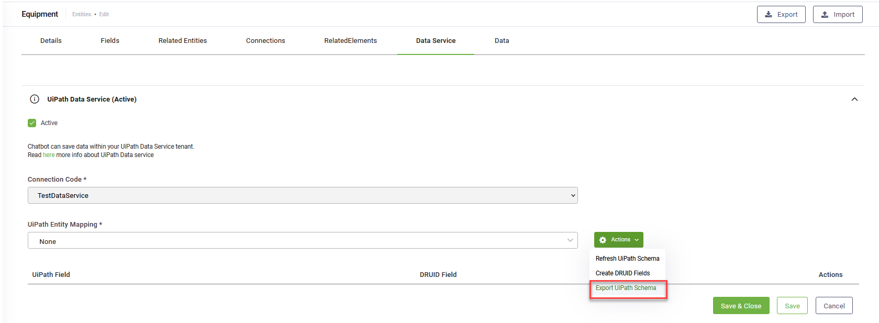
Task: Click the info icon beside UiPath Data Service
Action: pyautogui.click(x=35, y=99)
